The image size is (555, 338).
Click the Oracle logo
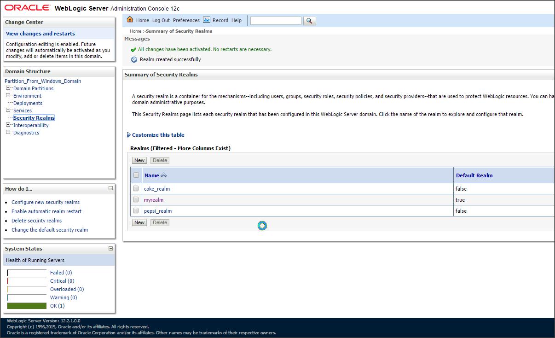coord(27,8)
